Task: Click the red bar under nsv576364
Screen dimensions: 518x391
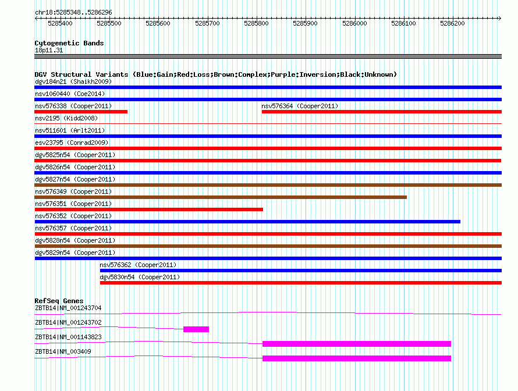Action: click(x=382, y=112)
